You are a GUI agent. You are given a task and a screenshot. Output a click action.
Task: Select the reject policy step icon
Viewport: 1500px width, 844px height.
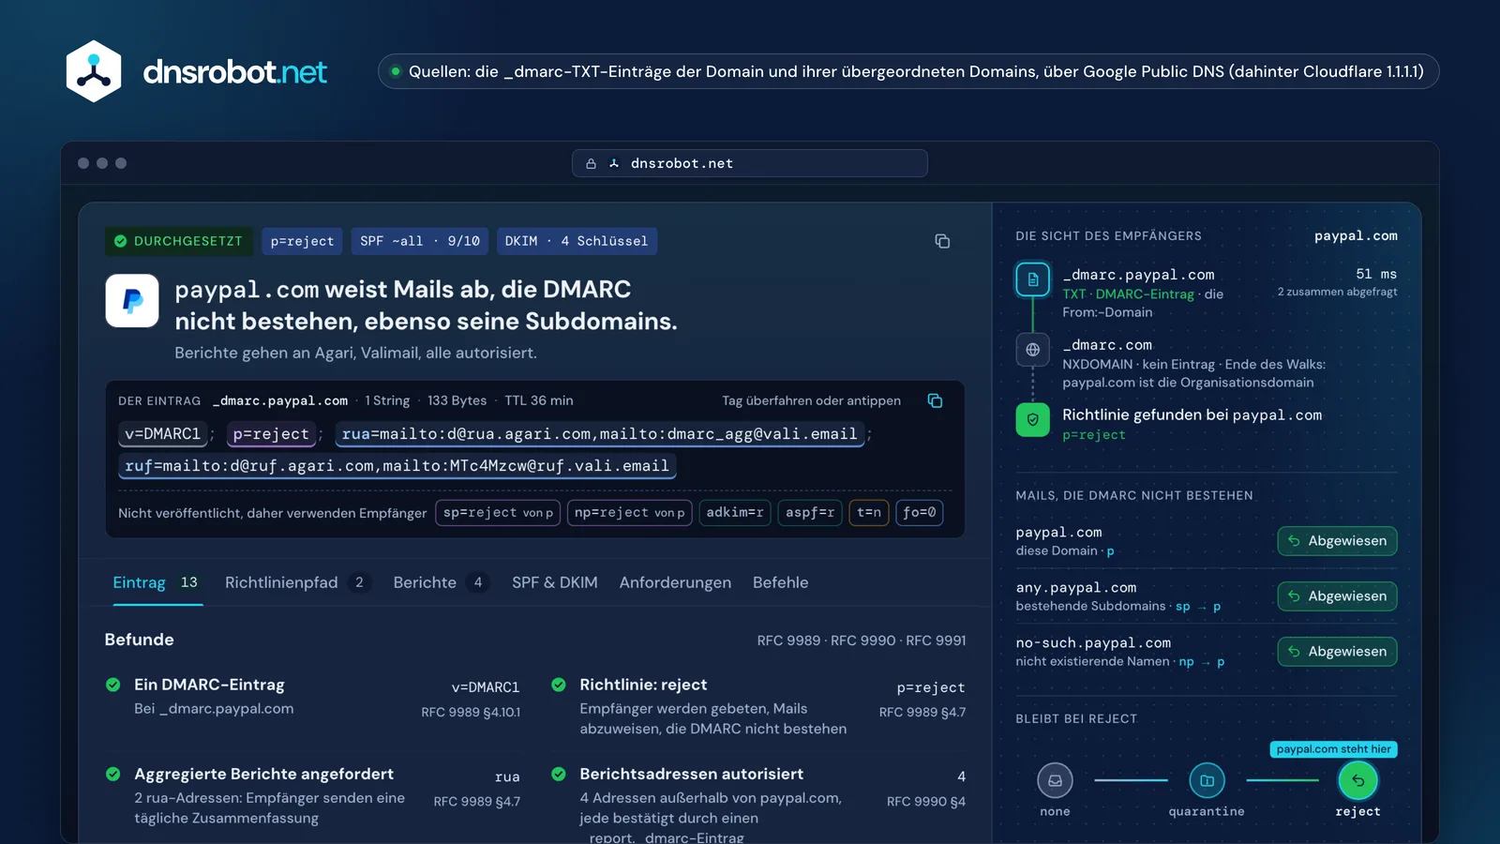tap(1357, 780)
